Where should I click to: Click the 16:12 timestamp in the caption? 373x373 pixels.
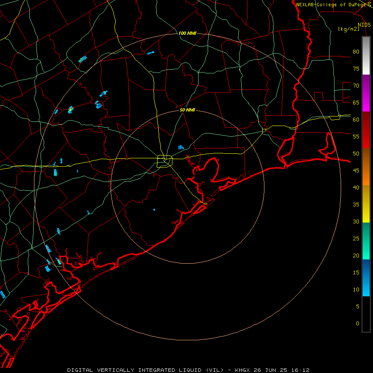pyautogui.click(x=300, y=370)
